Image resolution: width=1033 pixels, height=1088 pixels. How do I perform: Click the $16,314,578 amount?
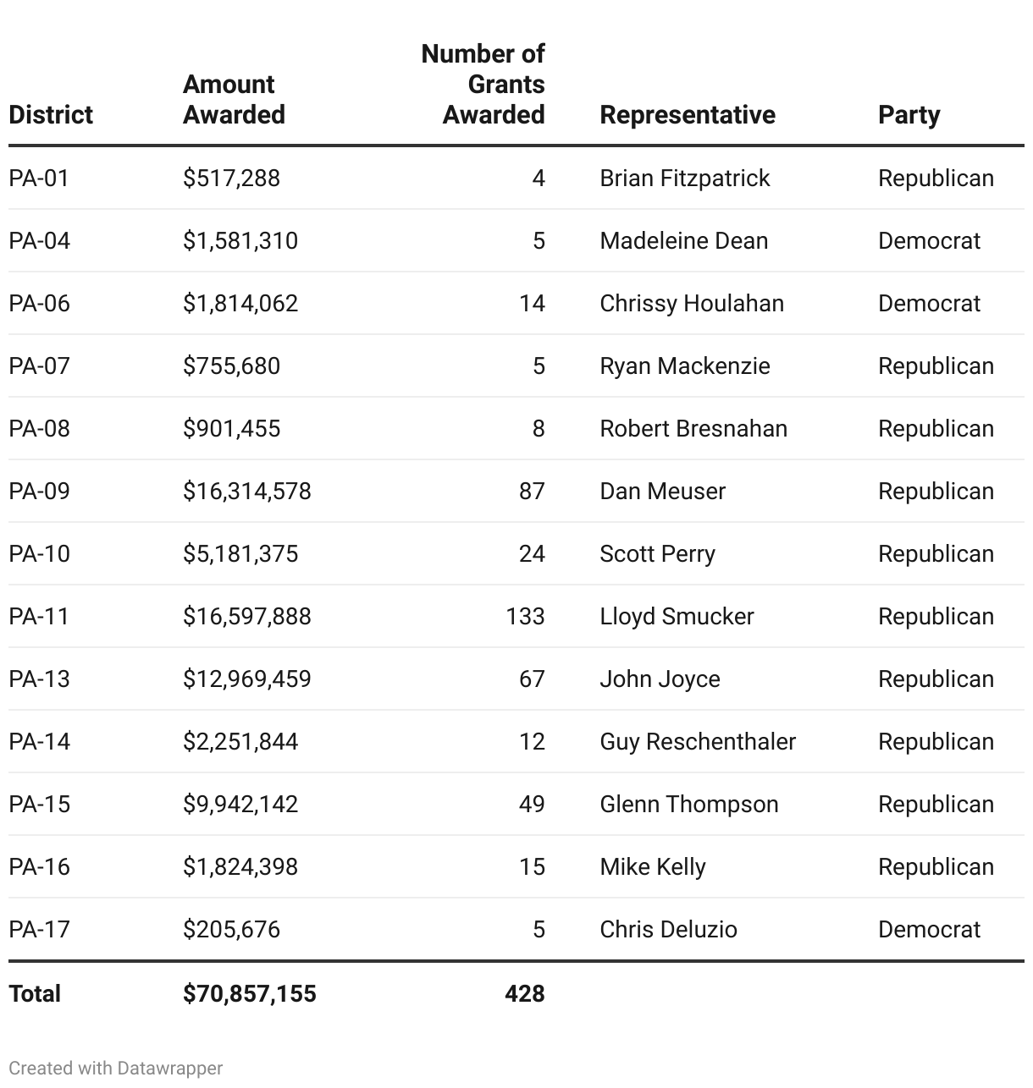tap(246, 492)
